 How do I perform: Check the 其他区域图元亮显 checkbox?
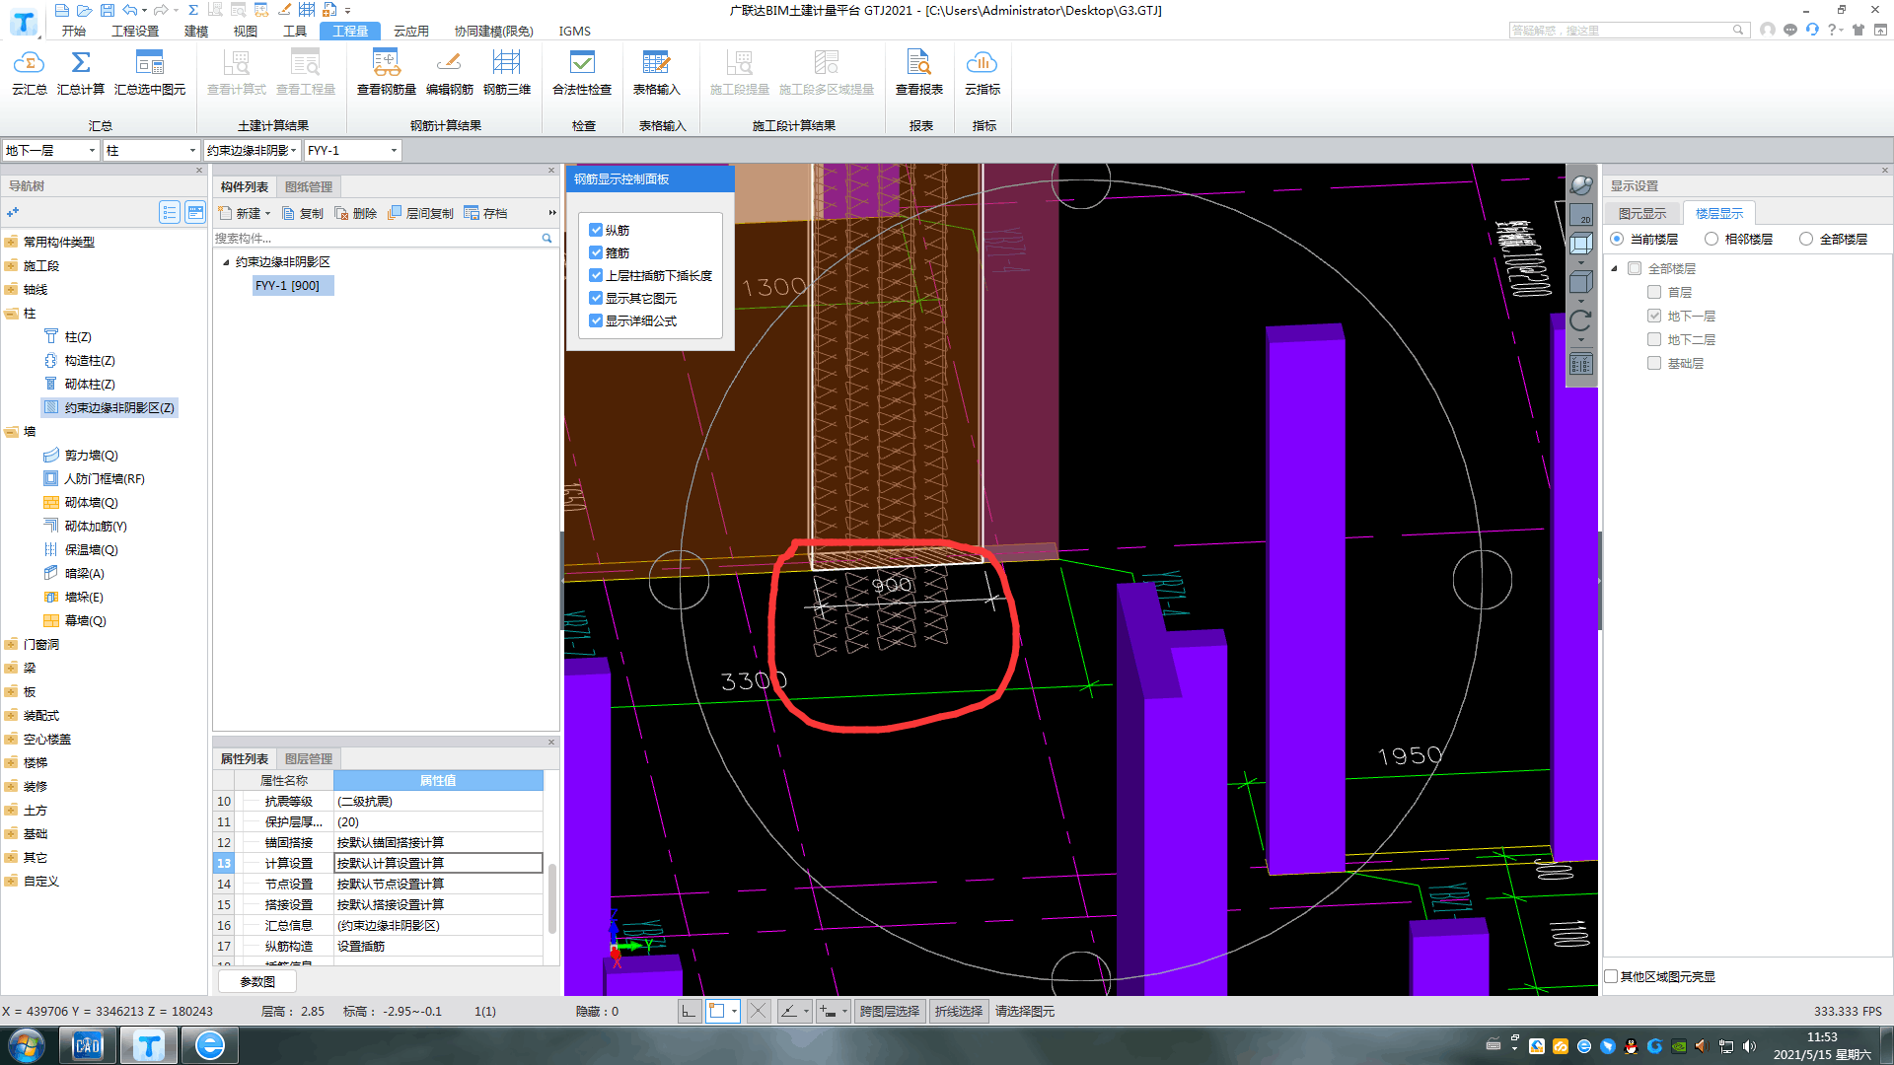pos(1611,976)
